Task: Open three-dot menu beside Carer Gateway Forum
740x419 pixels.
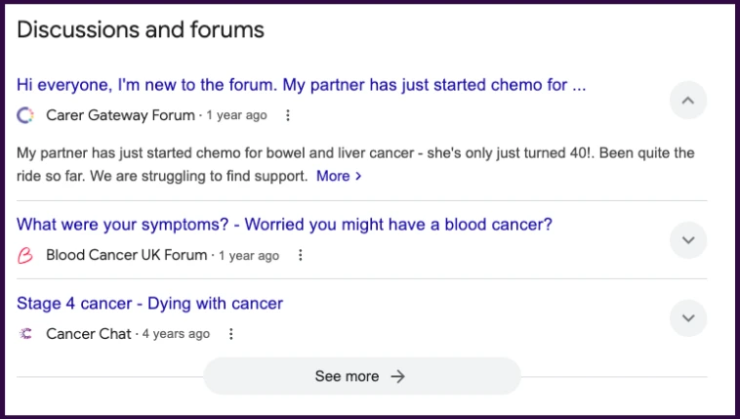Action: coord(288,115)
